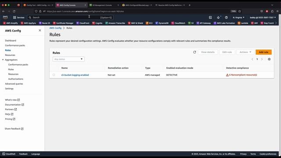The height and width of the screenshot is (158, 281).
Task: Collapse the Aggregators section
Action: [x=3, y=60]
